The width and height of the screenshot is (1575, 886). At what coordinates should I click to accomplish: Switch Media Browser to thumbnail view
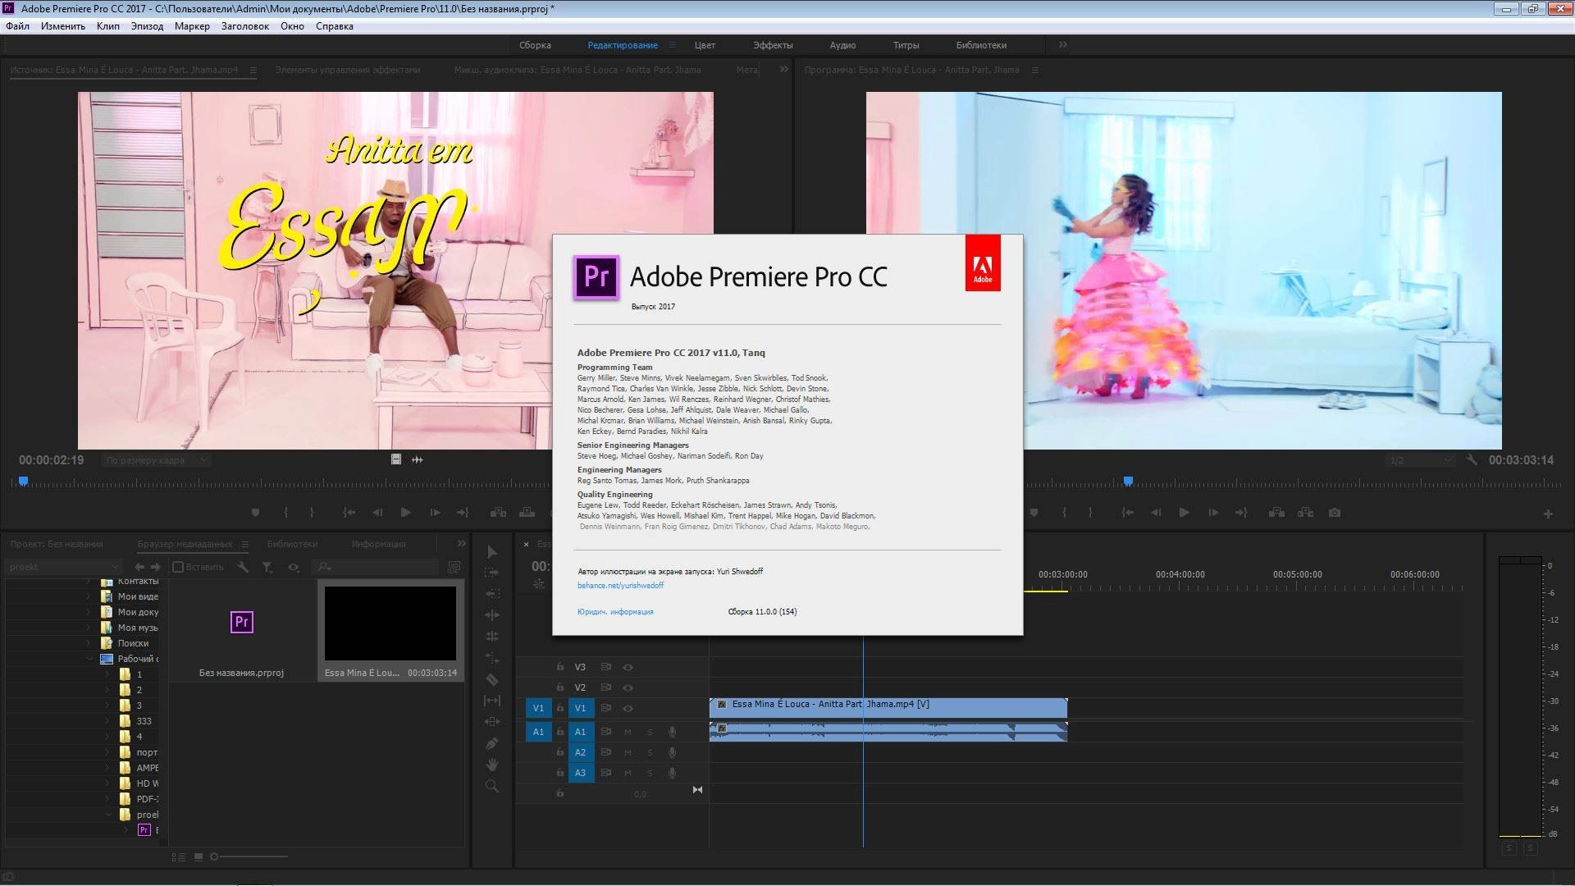[199, 857]
